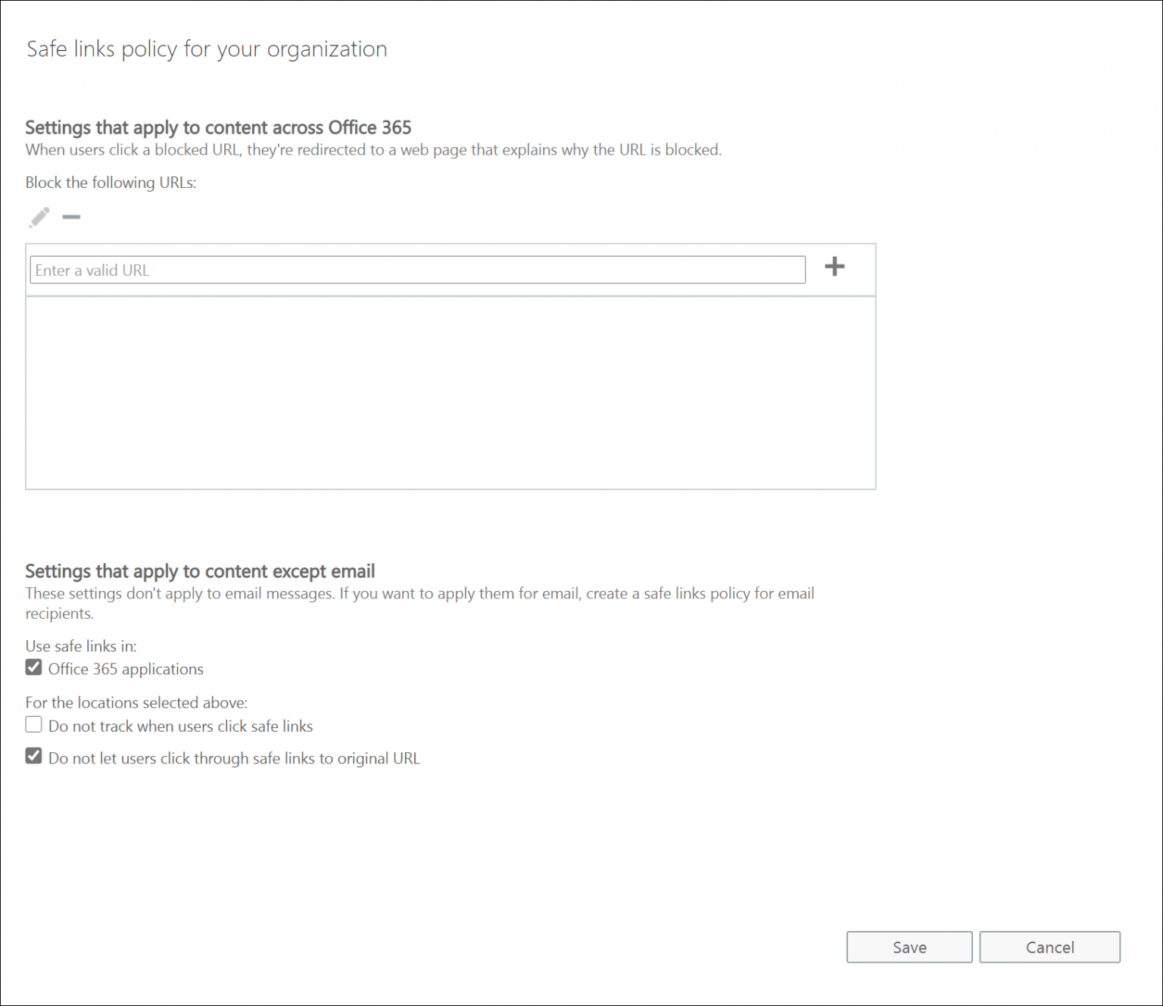The image size is (1163, 1006).
Task: Click the Enter a valid URL field
Action: pyautogui.click(x=416, y=270)
